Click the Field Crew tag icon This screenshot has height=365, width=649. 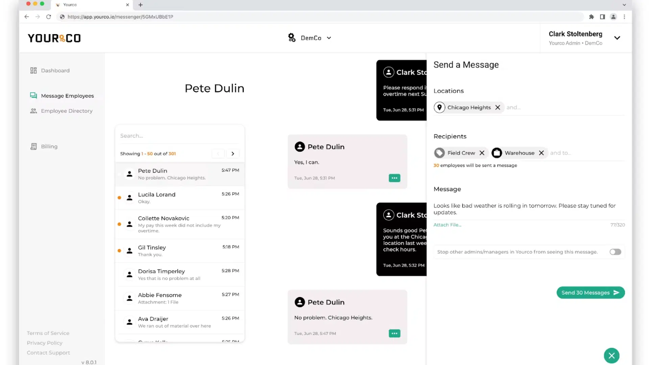pyautogui.click(x=439, y=153)
